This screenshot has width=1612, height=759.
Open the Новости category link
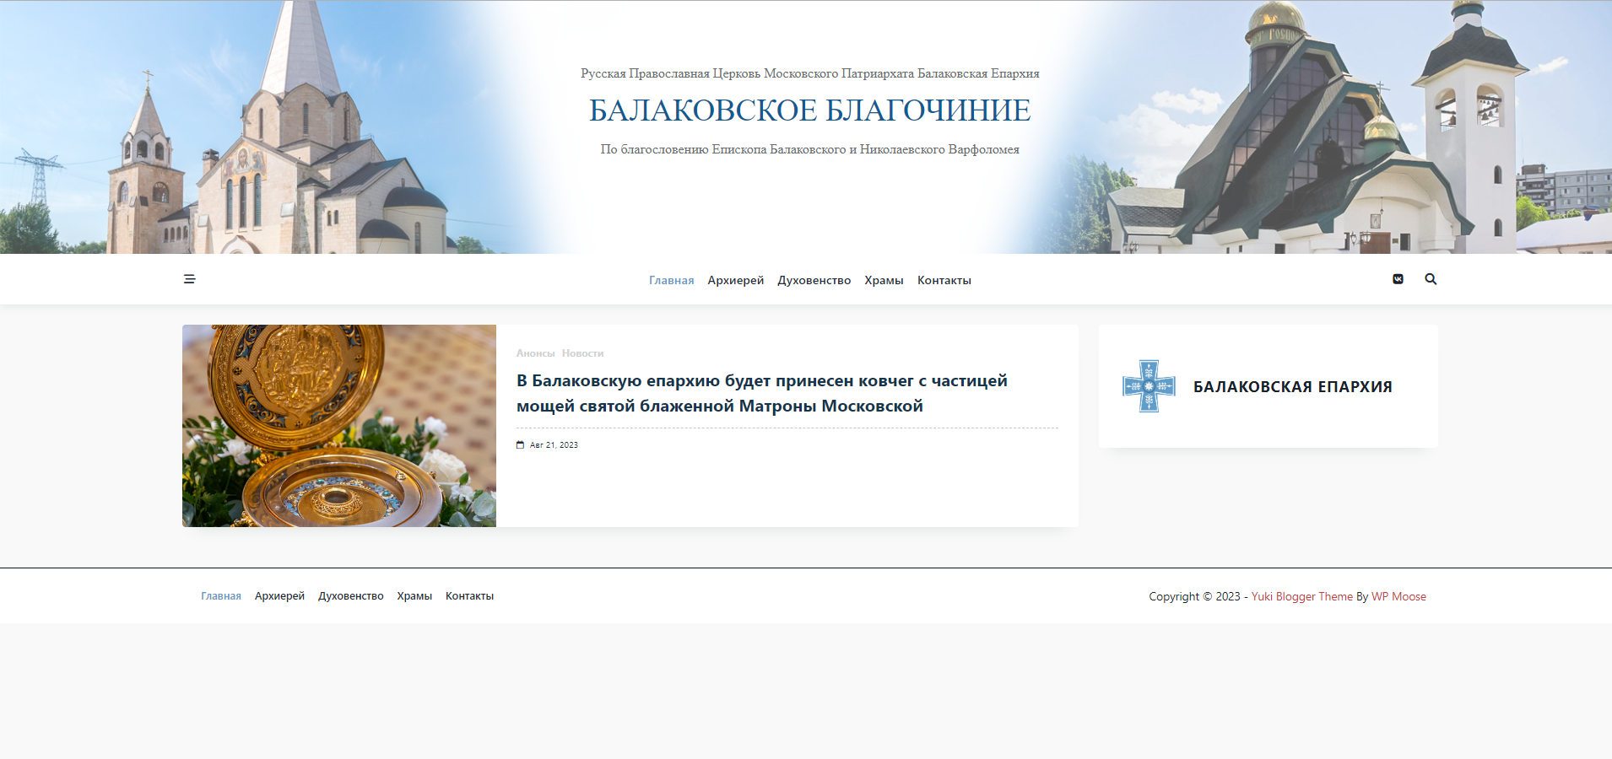tap(582, 353)
